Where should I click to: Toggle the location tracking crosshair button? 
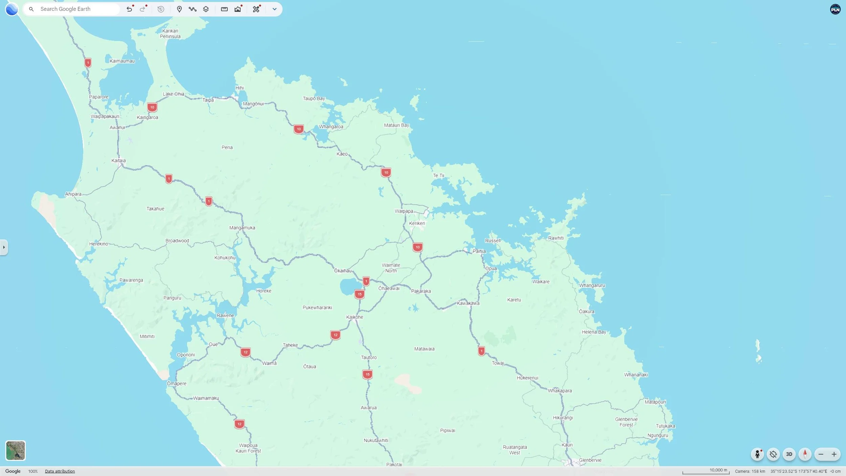(773, 454)
